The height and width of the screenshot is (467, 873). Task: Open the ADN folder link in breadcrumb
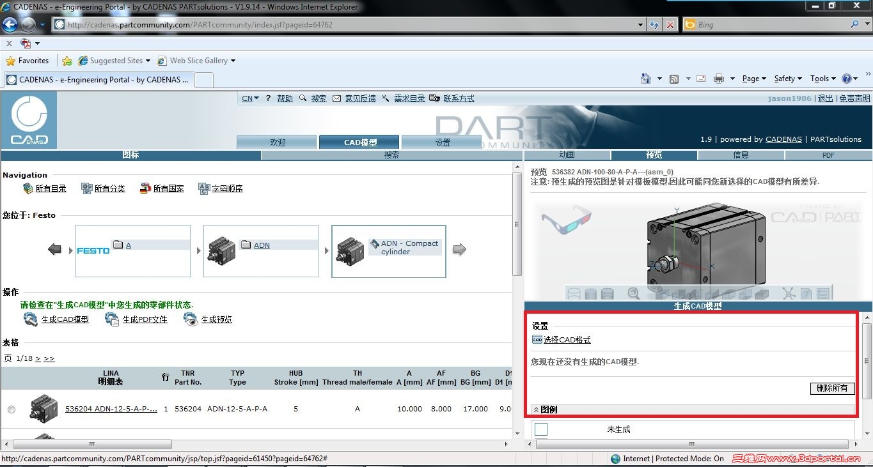point(262,245)
